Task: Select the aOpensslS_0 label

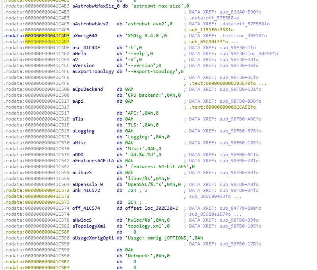Action: [87, 185]
